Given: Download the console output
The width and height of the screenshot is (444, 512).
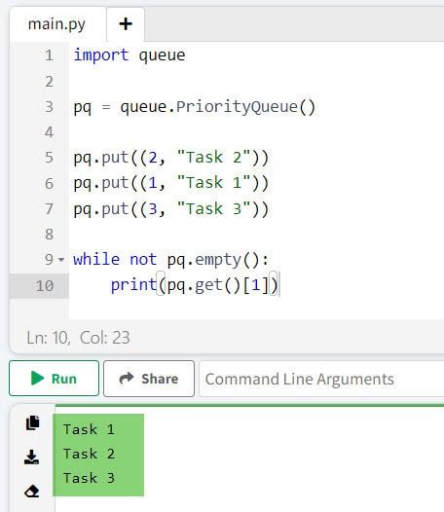Looking at the screenshot, I should point(32,457).
